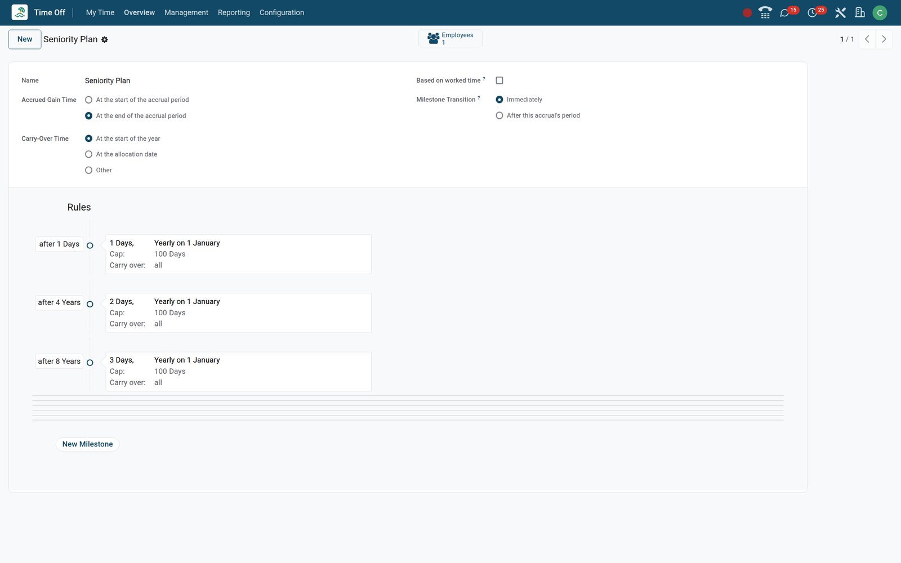901x563 pixels.
Task: Open the Time Off app title
Action: click(50, 12)
